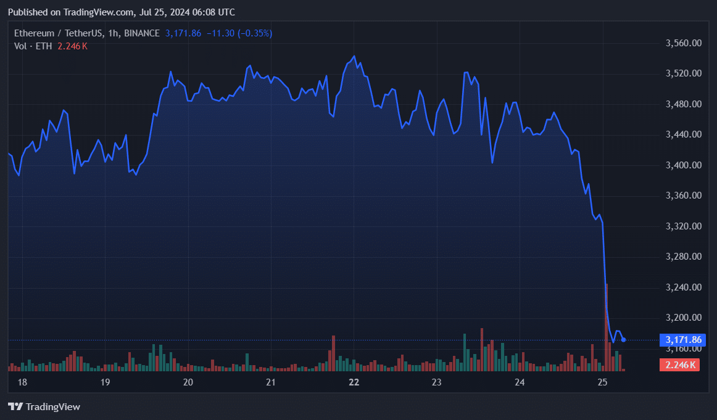Click the 3,560.00 price axis label

pos(683,43)
